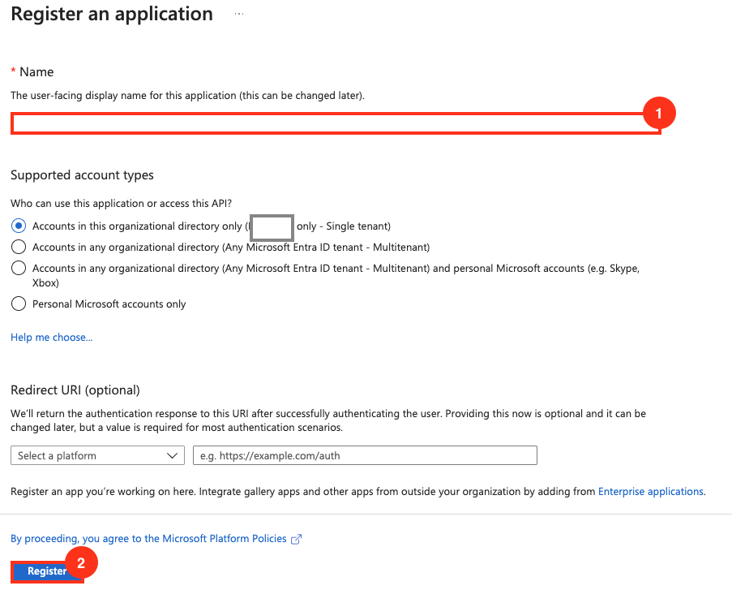
Task: Click the Register button
Action: point(47,571)
